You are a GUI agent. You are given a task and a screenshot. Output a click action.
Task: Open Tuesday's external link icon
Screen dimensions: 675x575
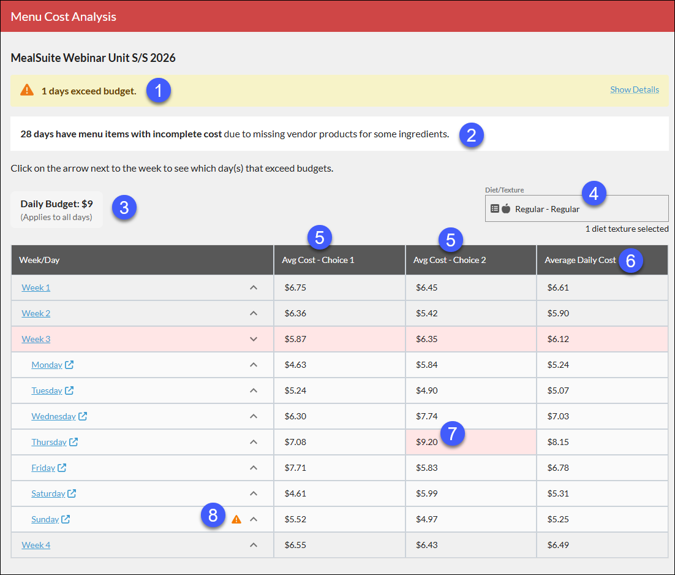point(69,390)
